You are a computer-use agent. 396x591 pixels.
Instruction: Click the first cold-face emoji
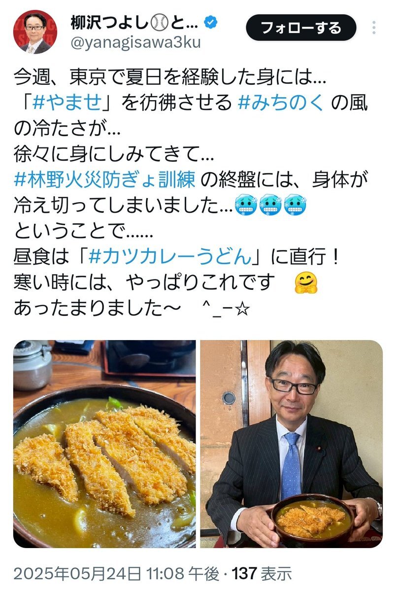click(246, 205)
